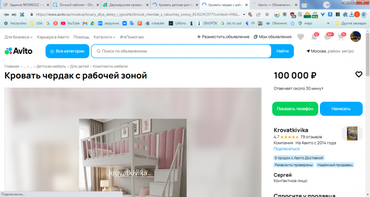370x197 pixels.
Task: Open the loft bed listing photo
Action: coord(132,158)
